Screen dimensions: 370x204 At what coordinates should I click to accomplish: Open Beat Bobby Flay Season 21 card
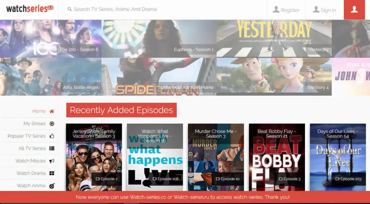pos(277,157)
